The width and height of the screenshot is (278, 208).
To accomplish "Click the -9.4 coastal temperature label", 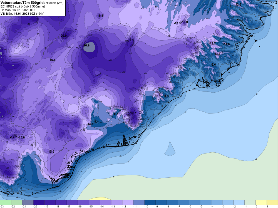I will tap(218, 81).
